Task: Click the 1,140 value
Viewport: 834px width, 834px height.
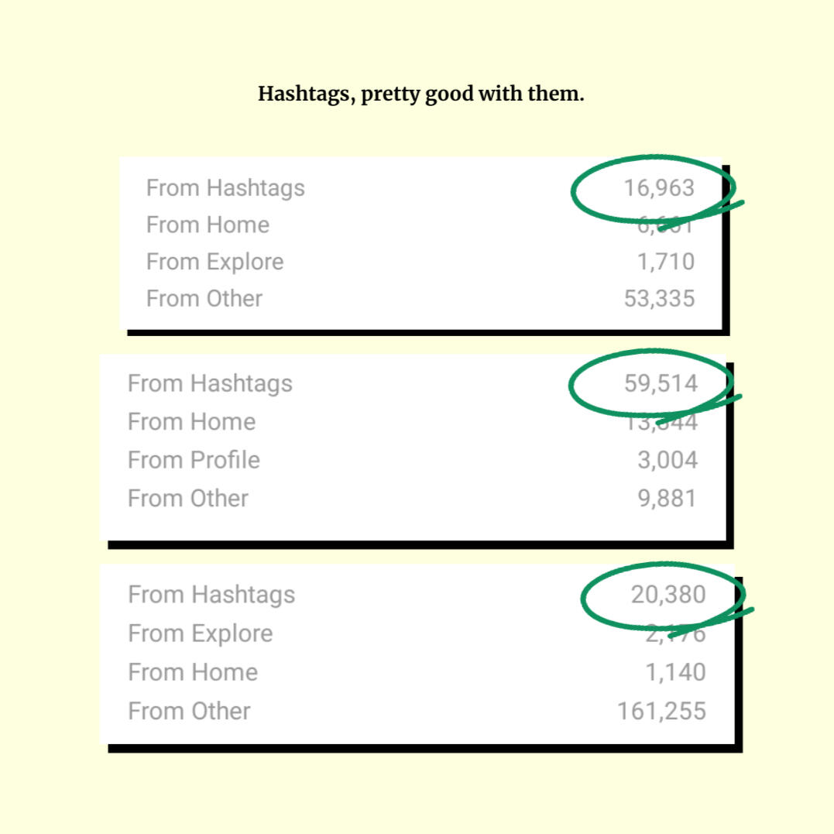Action: [x=675, y=672]
